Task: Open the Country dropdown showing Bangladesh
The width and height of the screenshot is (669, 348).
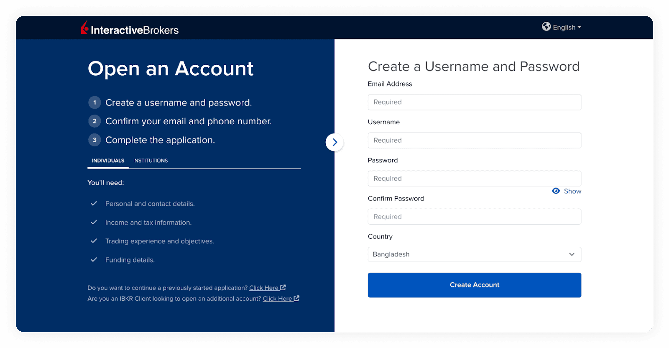Action: (475, 254)
